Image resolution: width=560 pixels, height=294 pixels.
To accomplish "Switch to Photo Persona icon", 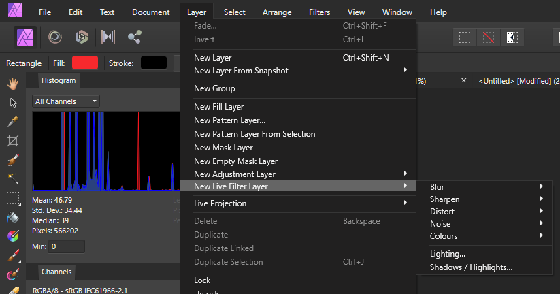I will coord(25,37).
